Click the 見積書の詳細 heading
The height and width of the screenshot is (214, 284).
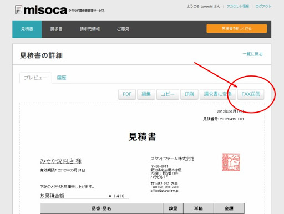tap(41, 55)
